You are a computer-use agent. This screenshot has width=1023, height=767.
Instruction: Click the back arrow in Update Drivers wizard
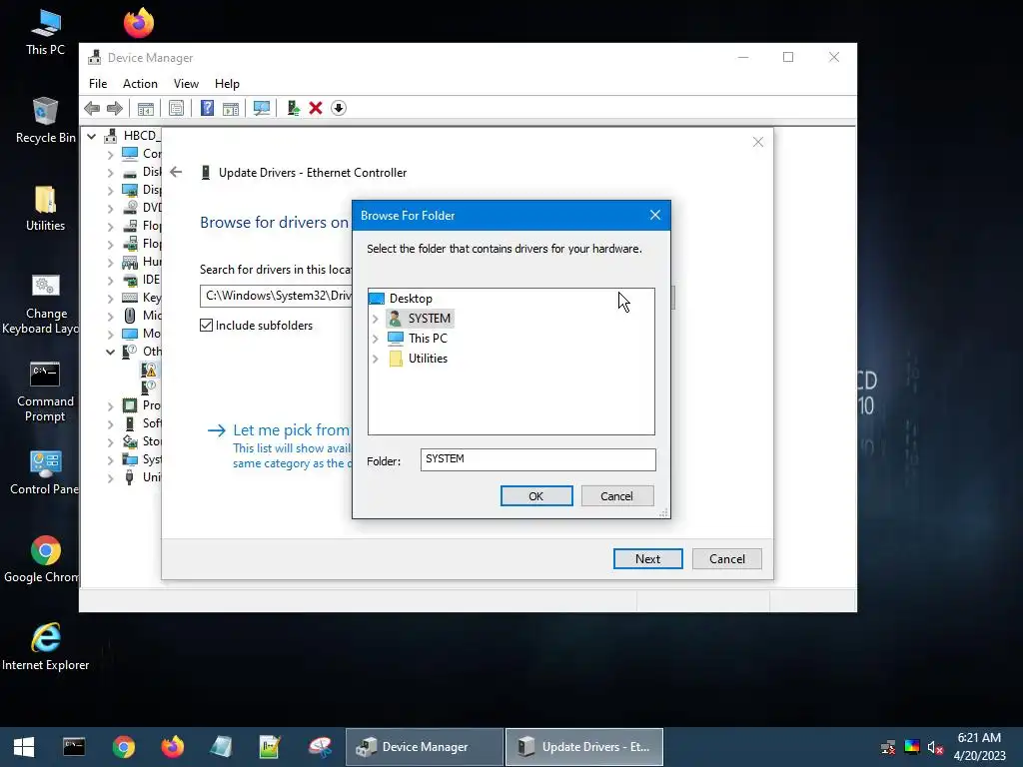176,172
